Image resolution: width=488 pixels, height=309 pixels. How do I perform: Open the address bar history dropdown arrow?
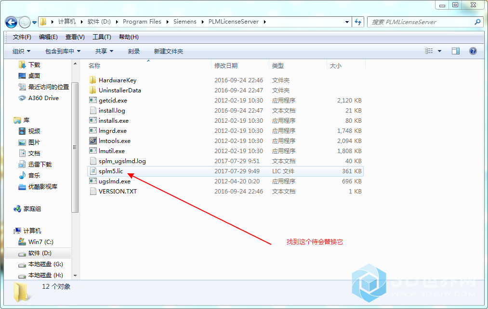pyautogui.click(x=347, y=22)
